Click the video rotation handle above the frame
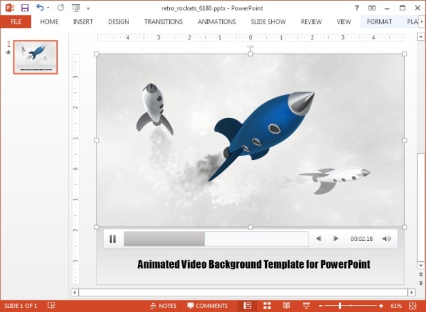Image resolution: width=426 pixels, height=312 pixels. [250, 47]
